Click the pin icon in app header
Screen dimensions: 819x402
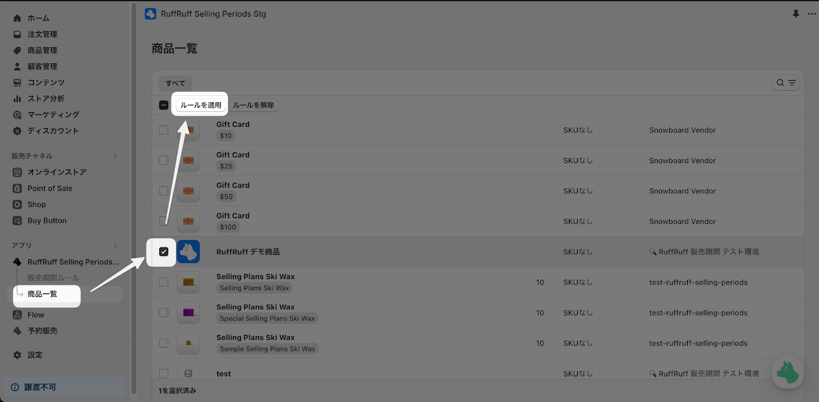click(x=796, y=14)
